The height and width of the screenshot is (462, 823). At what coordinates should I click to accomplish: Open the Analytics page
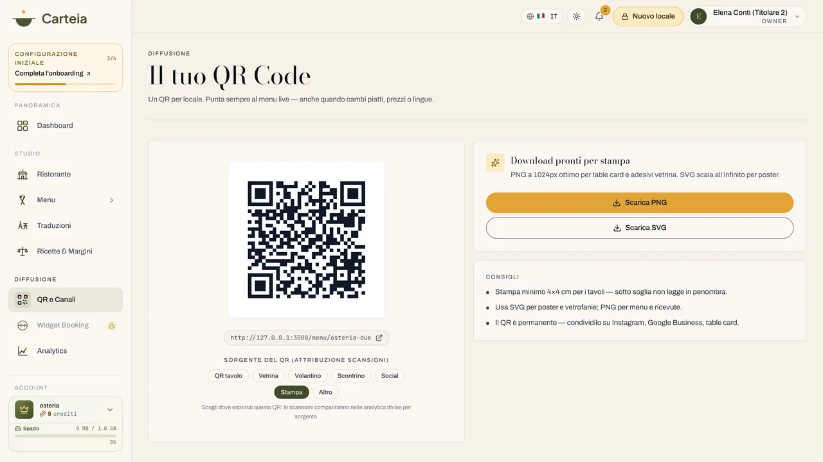(x=66, y=351)
